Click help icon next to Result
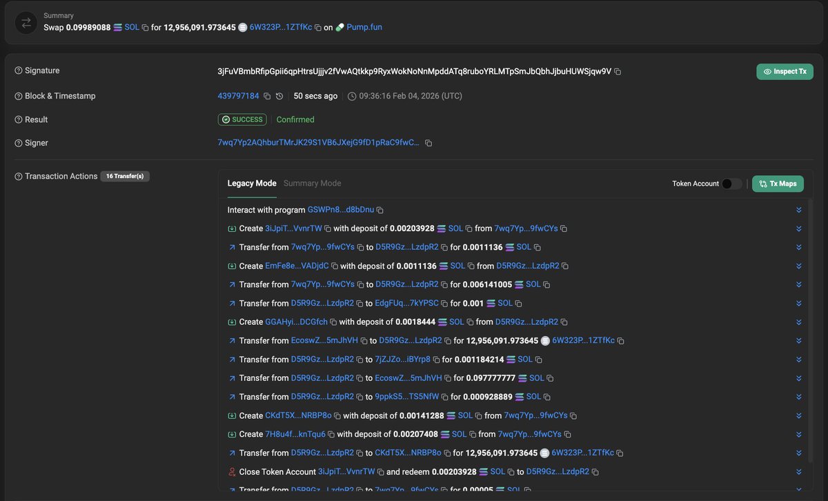The image size is (828, 501). pos(19,119)
